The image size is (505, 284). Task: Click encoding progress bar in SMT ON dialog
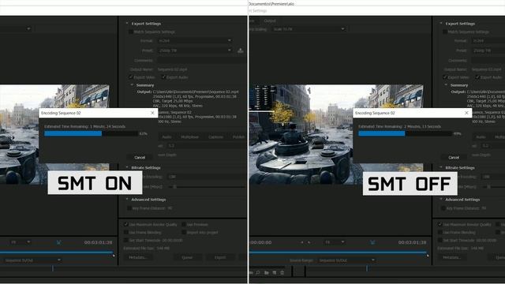coord(92,133)
